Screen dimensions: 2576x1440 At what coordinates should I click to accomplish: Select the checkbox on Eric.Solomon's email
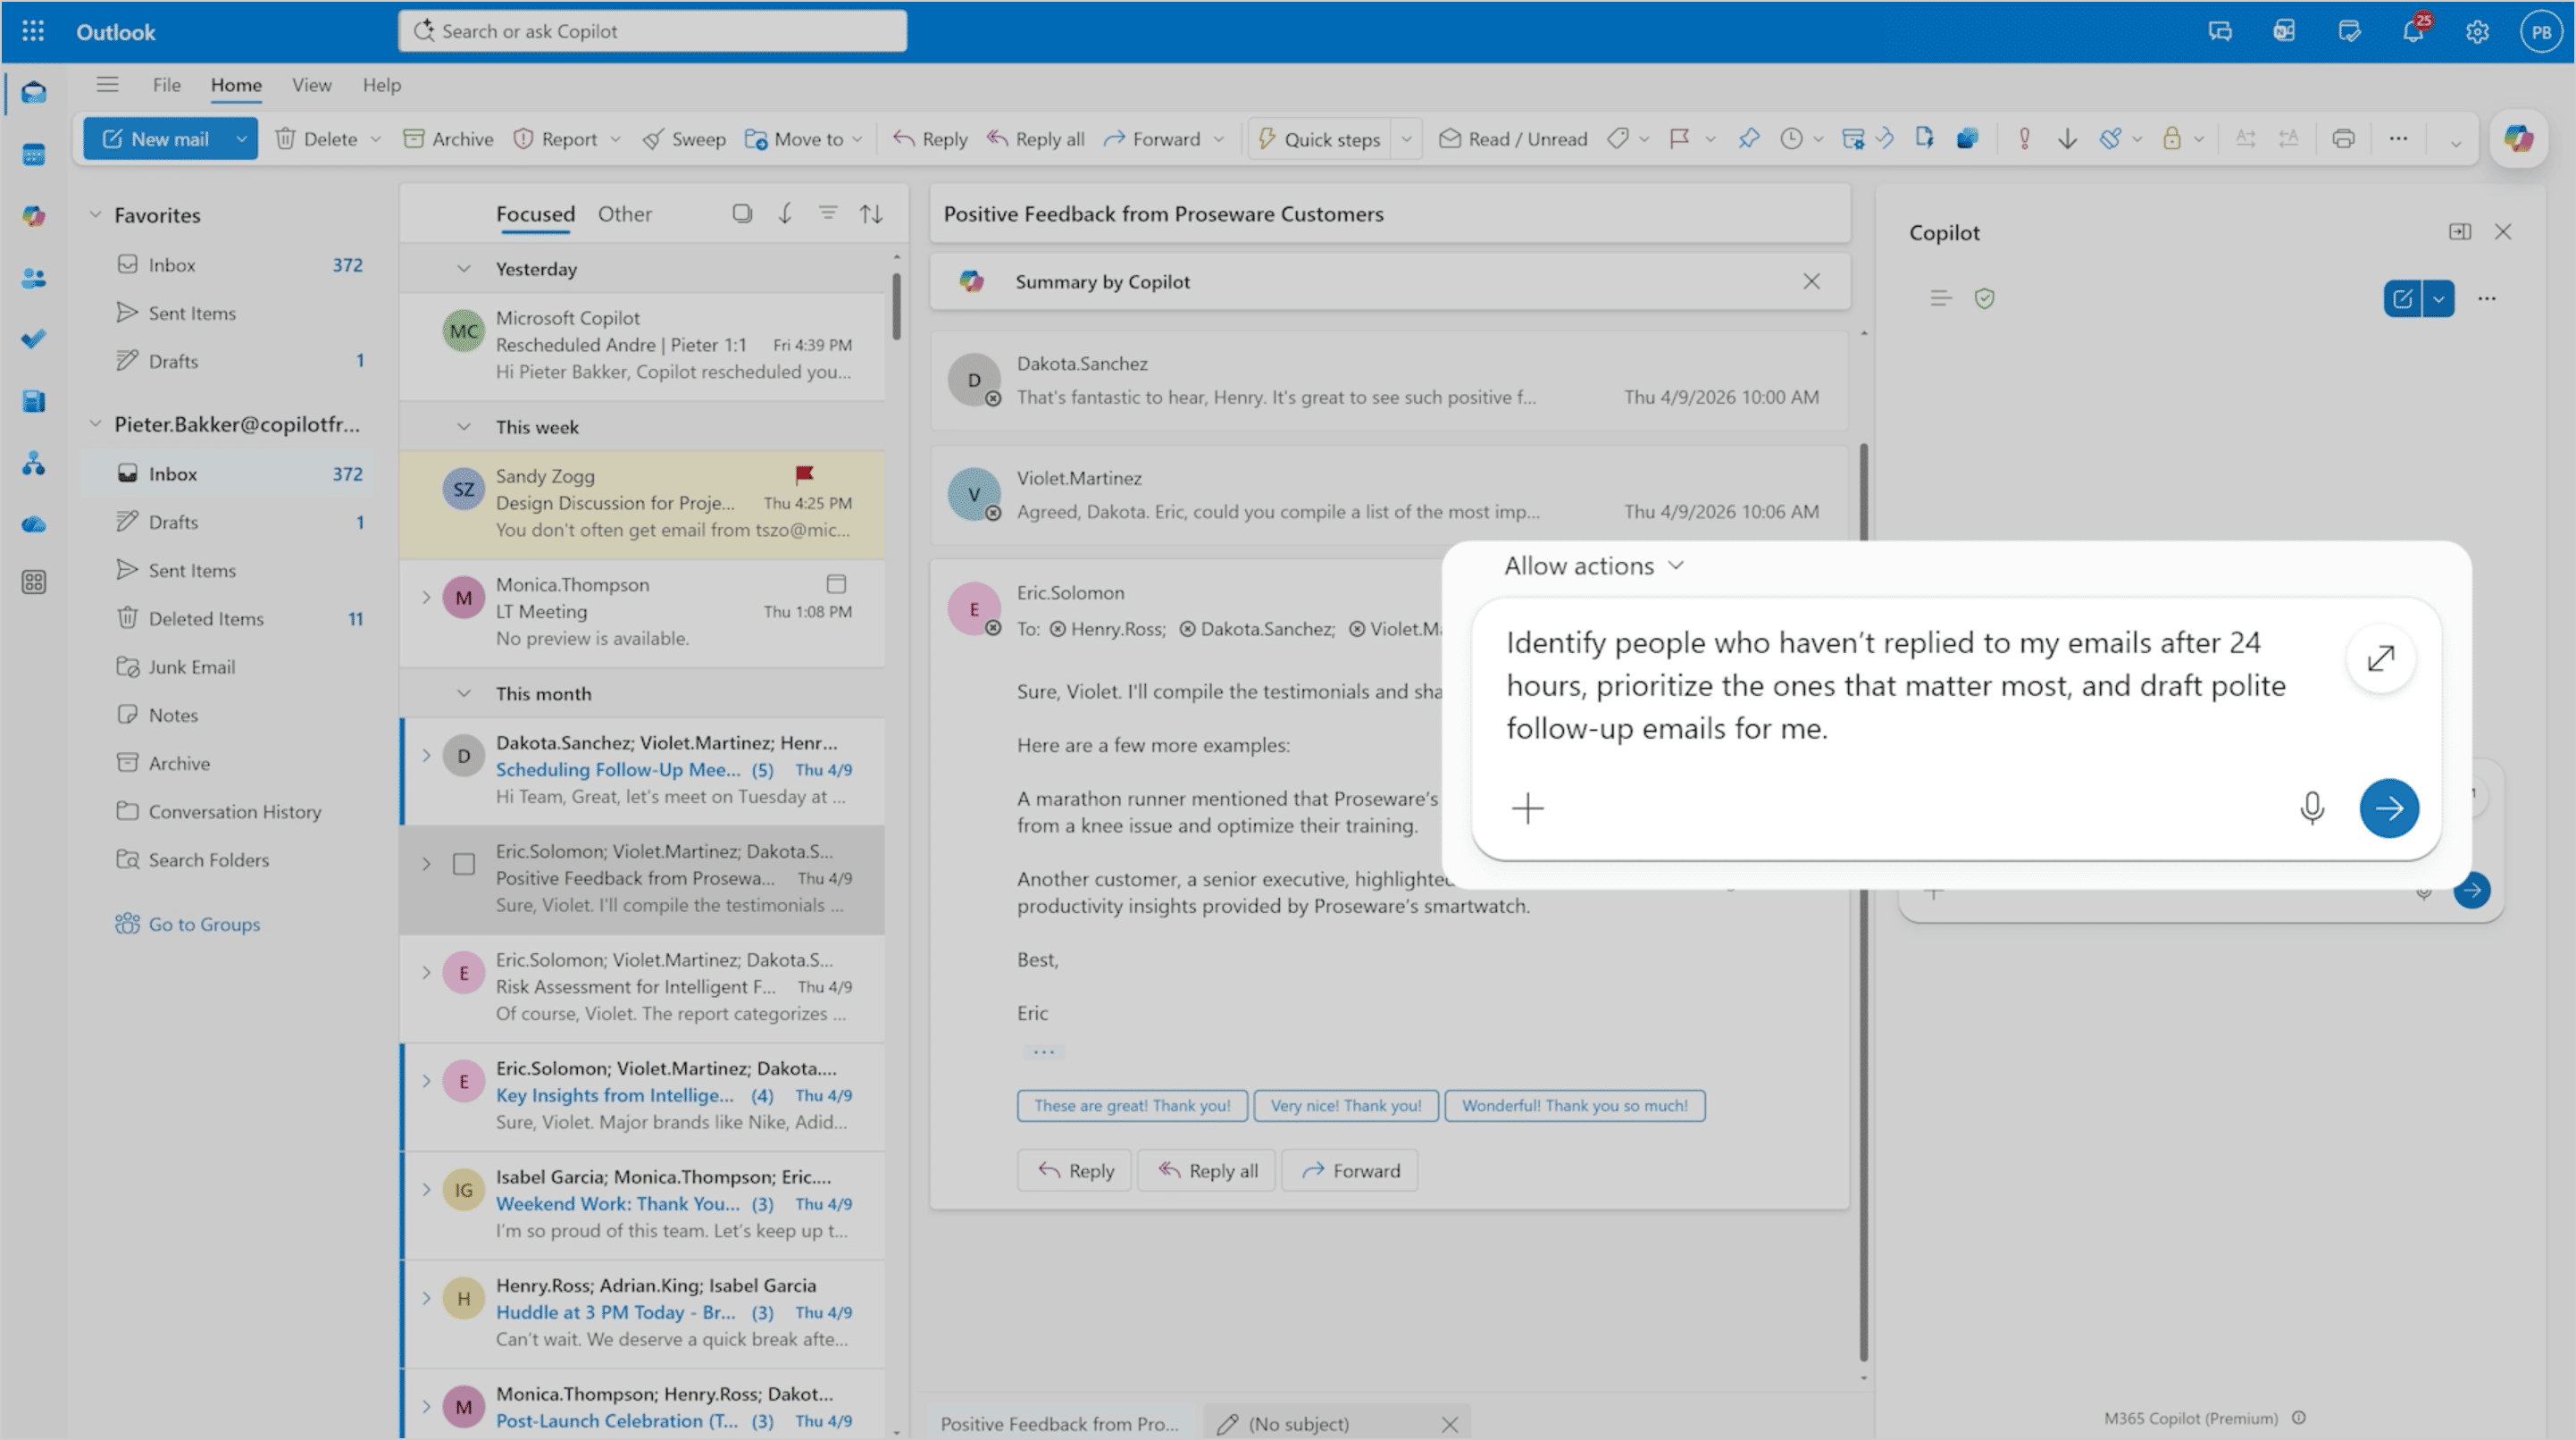coord(464,864)
